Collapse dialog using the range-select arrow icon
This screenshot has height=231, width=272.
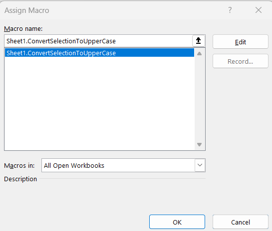(x=199, y=41)
